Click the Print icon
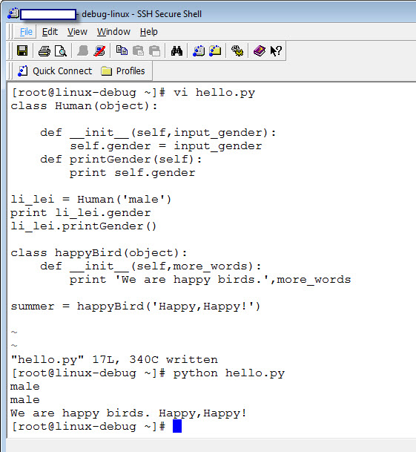The width and height of the screenshot is (416, 452). 44,51
